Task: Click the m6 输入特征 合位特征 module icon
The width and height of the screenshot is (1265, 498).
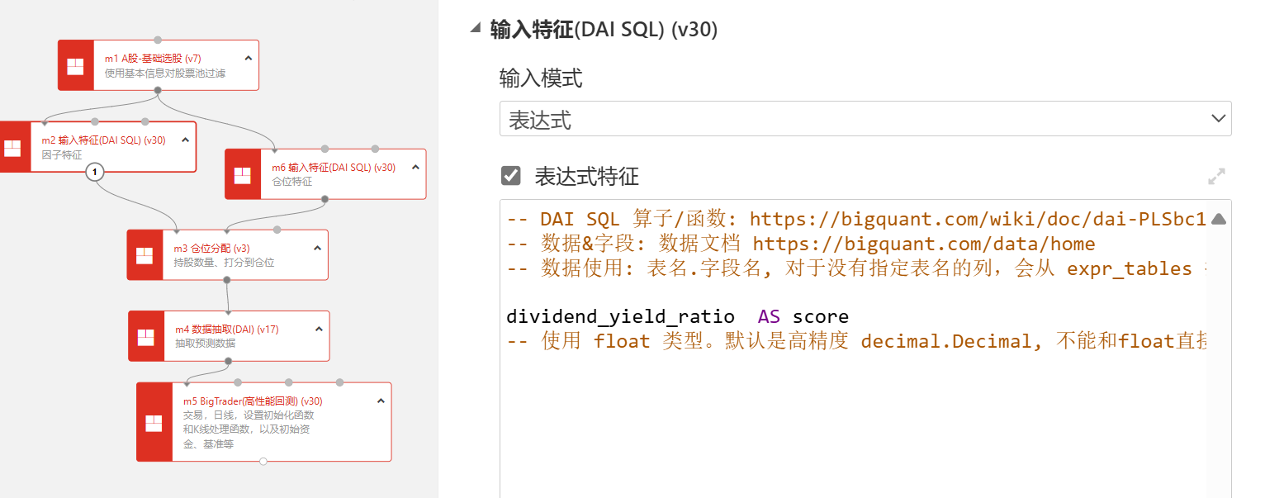Action: (x=243, y=174)
